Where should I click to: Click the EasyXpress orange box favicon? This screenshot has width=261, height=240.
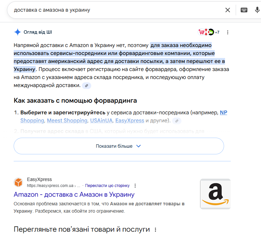click(x=18, y=182)
